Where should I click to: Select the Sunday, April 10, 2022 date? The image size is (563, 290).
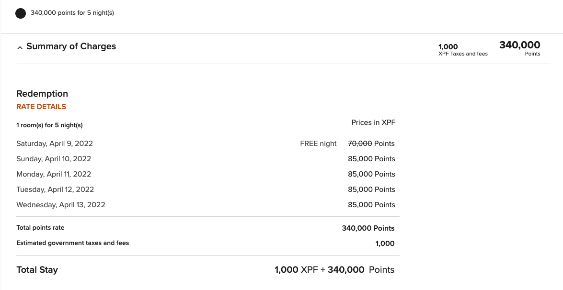pos(54,159)
